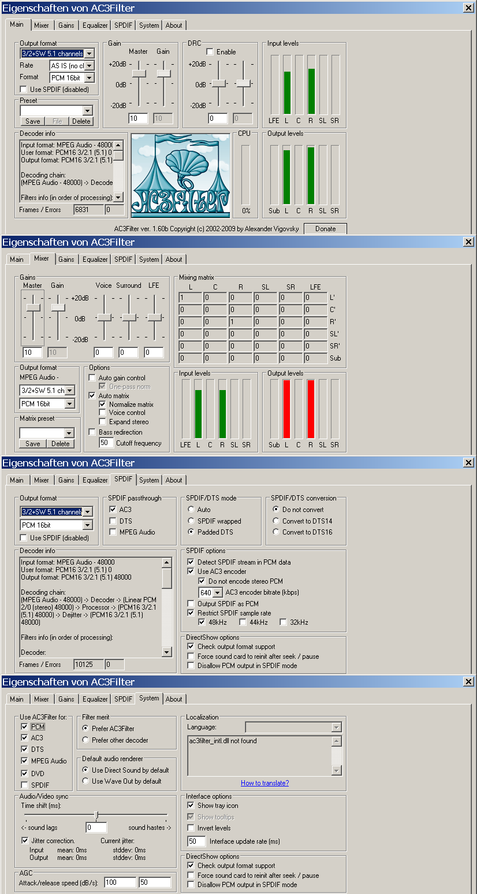Open Mixer tab in the Main-tab window
Viewport: 477px width, 894px height.
click(x=42, y=25)
